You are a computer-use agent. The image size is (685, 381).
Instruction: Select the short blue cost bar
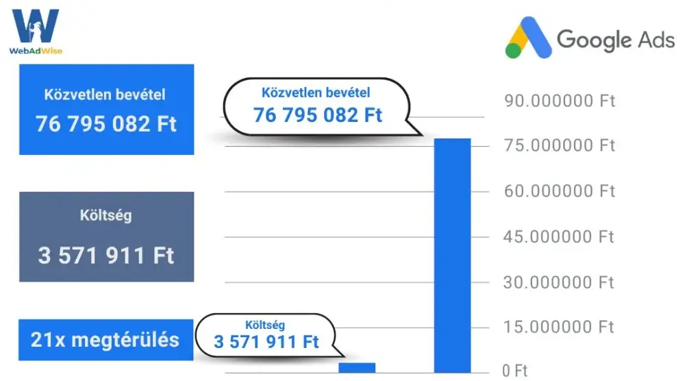pos(357,367)
